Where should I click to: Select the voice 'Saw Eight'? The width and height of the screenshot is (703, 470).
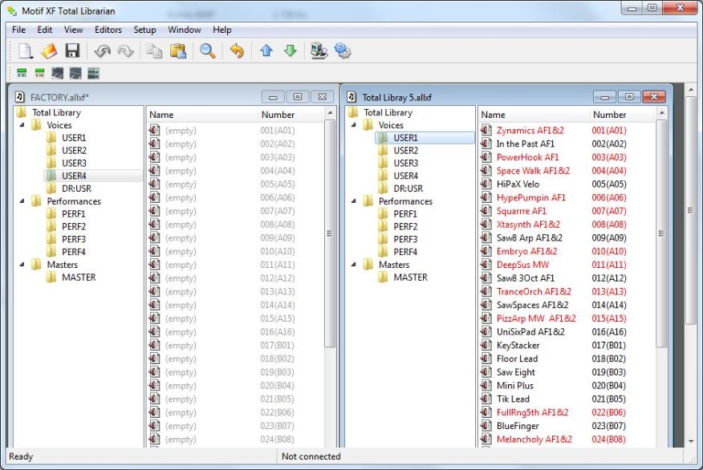pos(515,372)
